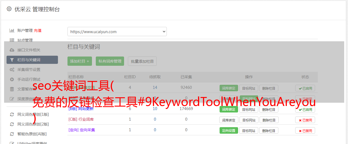Image resolution: width=348 pixels, height=144 pixels.
Task: Click the filter funnel icon for 栏目与关键词
Action: [12, 60]
